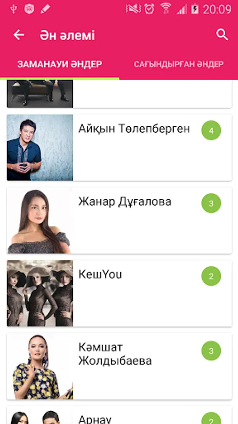Tap the muted sound status icon
The image size is (238, 424).
coord(133,9)
